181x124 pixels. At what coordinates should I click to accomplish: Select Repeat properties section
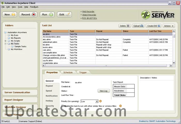pos(49,86)
